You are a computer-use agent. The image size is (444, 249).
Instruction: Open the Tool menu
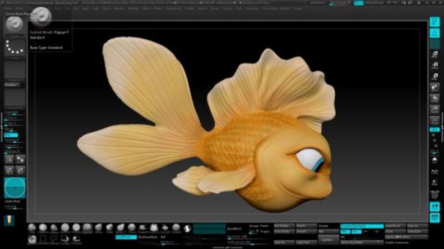(x=239, y=8)
